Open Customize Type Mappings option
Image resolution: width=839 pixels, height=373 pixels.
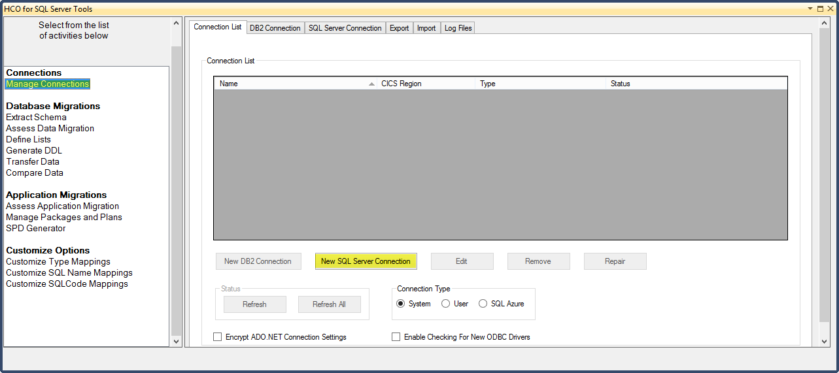point(58,262)
